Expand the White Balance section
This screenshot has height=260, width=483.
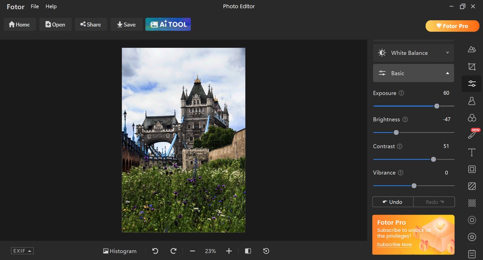414,53
